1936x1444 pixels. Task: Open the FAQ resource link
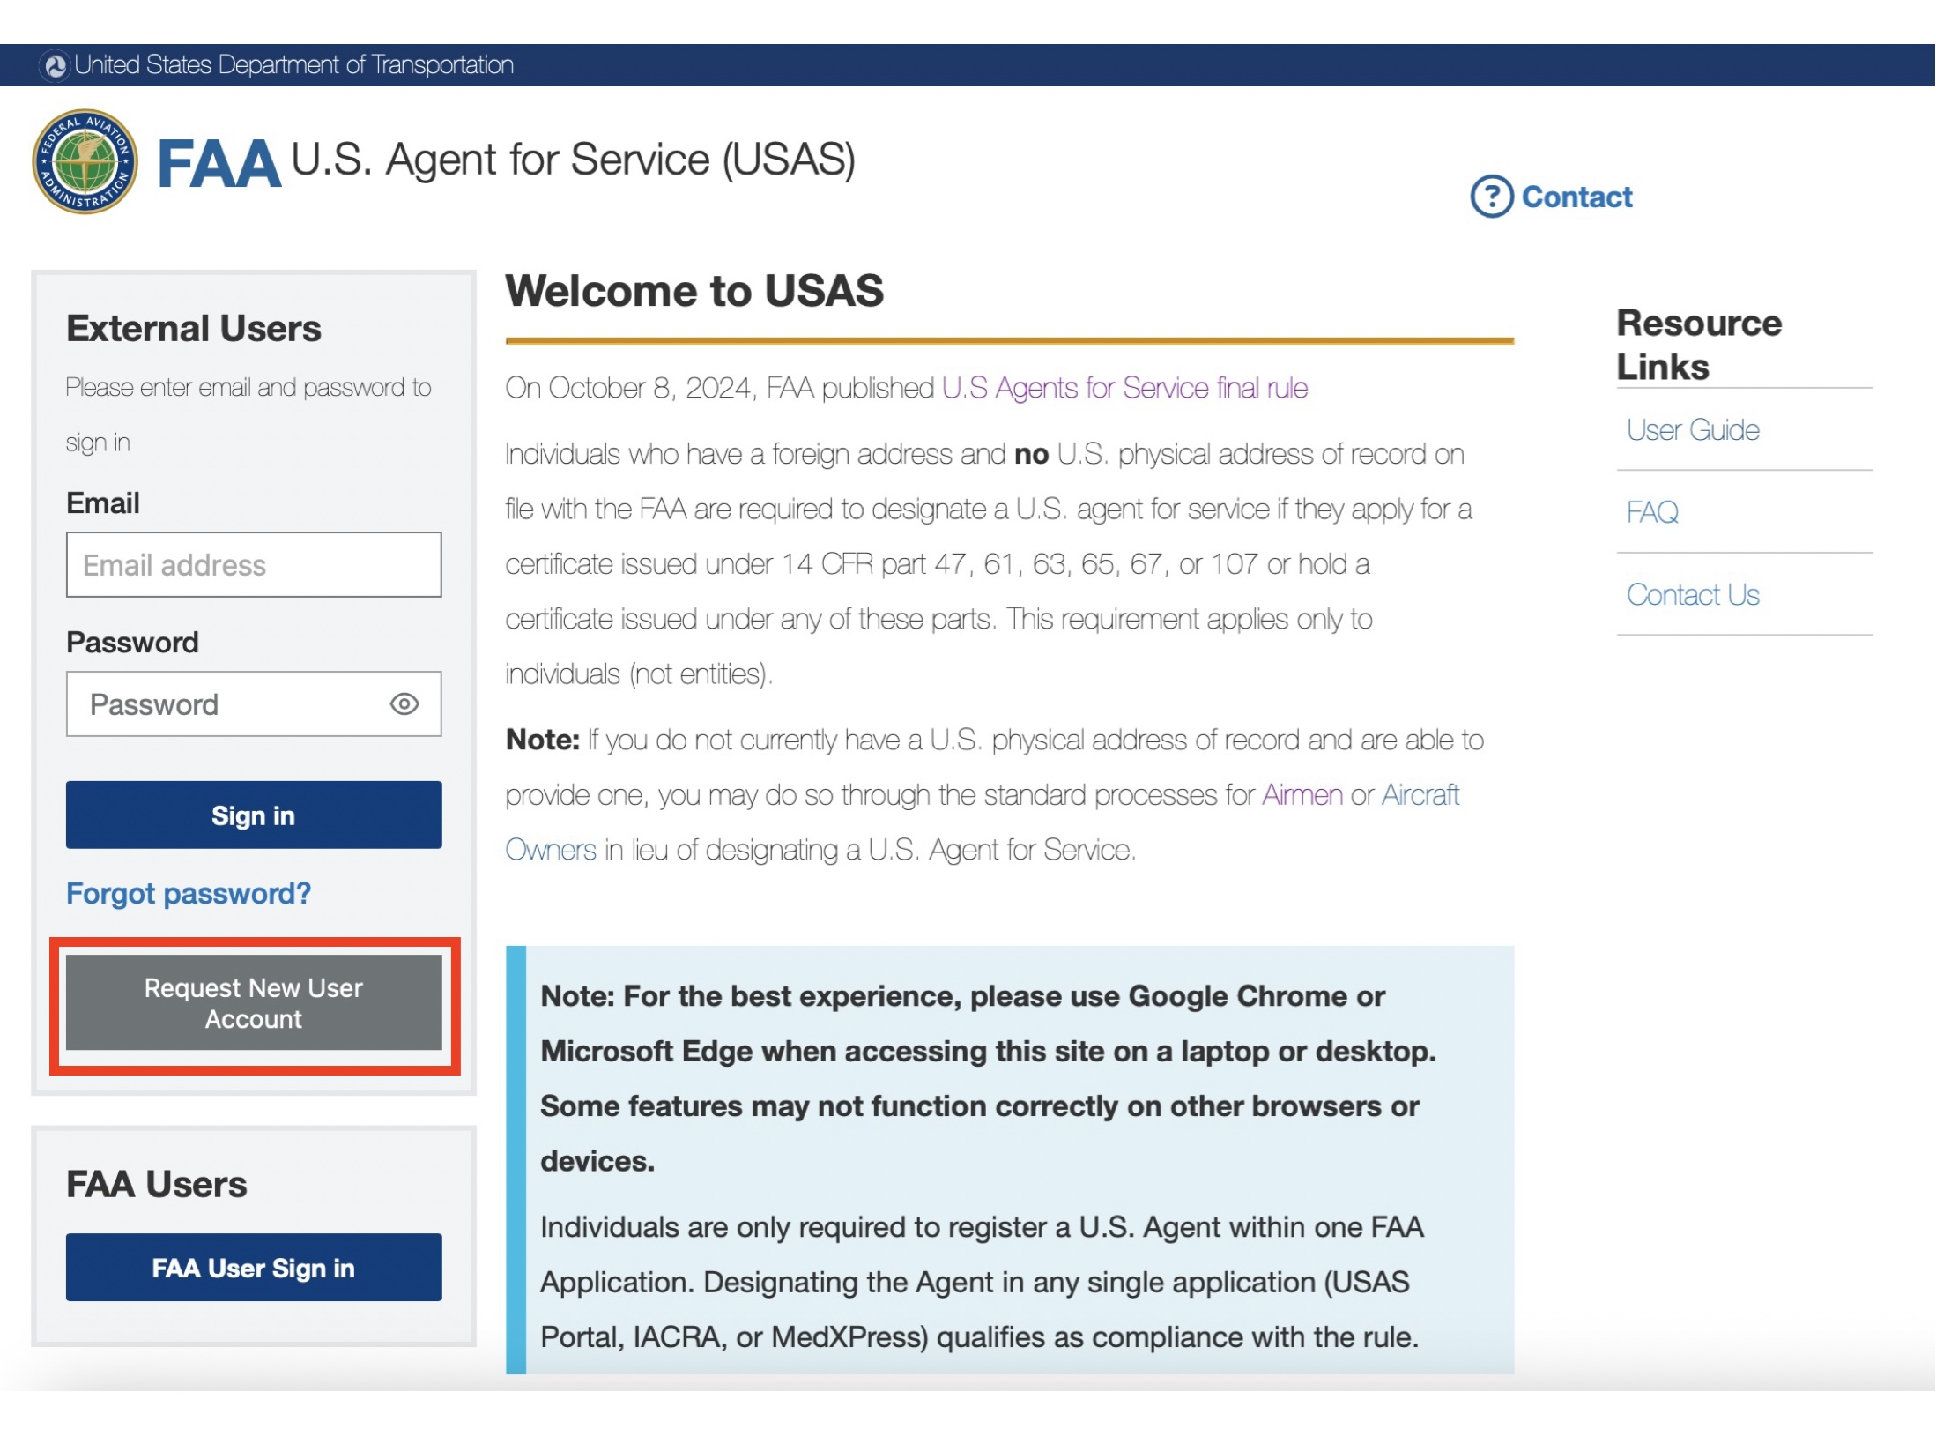(x=1652, y=511)
